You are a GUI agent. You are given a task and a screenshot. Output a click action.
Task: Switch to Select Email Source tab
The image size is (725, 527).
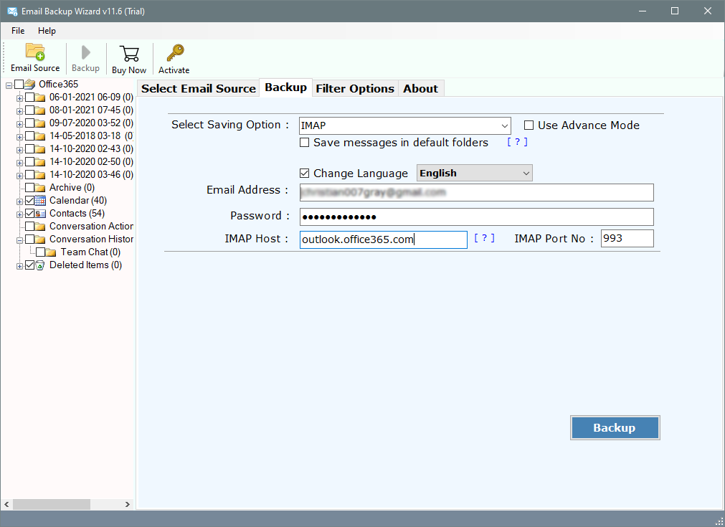point(199,88)
